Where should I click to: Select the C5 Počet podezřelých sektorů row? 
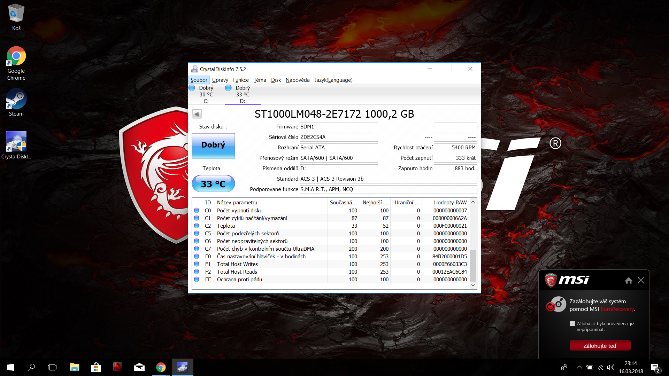tap(331, 234)
